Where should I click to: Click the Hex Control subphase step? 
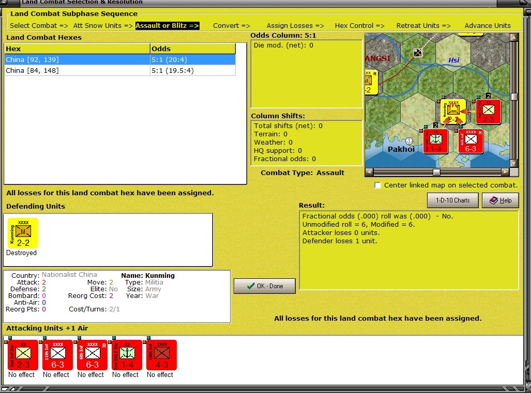[x=360, y=26]
